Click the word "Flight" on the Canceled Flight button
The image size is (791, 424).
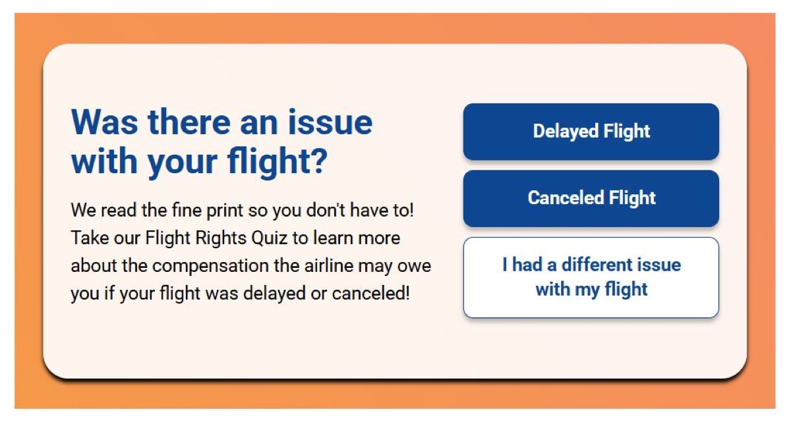click(x=631, y=198)
